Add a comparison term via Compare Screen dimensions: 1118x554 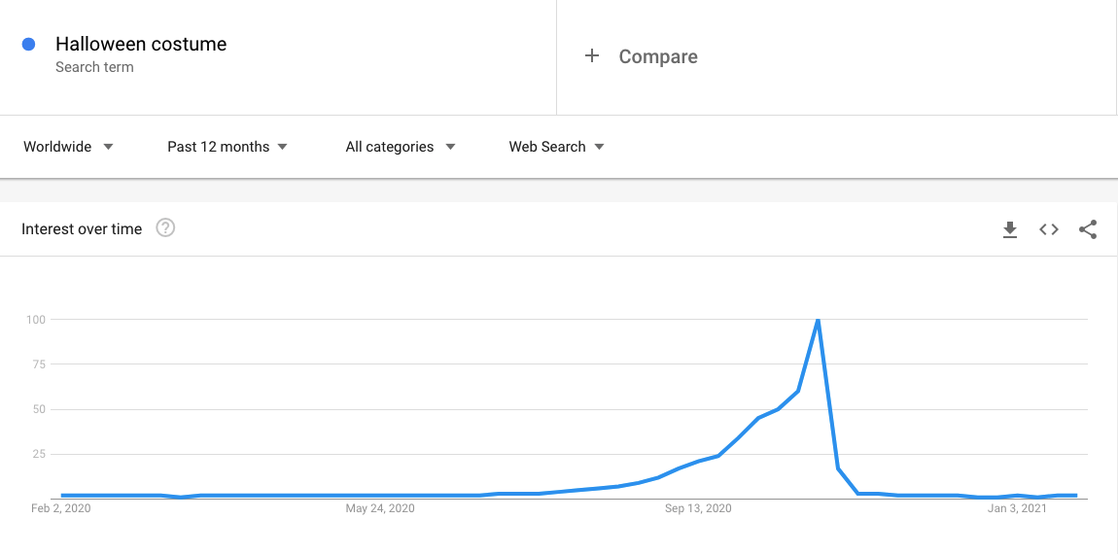[x=658, y=56]
